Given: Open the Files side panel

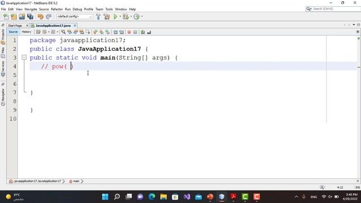Looking at the screenshot, I should [3, 52].
